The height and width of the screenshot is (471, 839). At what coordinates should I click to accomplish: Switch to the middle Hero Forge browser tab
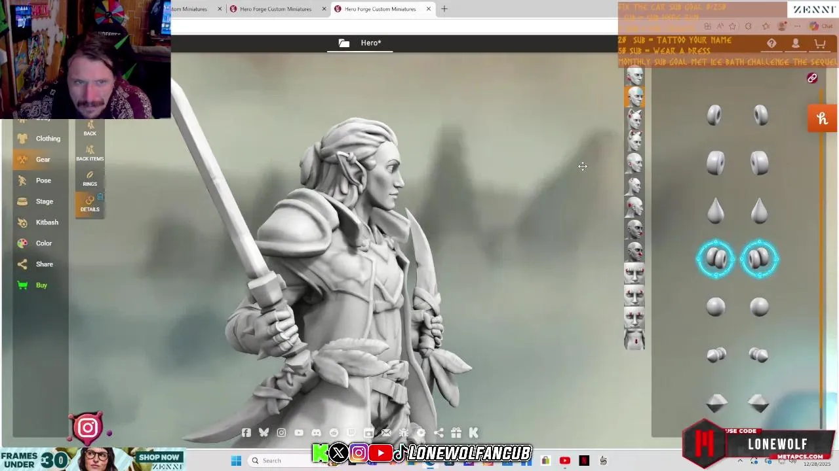pyautogui.click(x=277, y=9)
